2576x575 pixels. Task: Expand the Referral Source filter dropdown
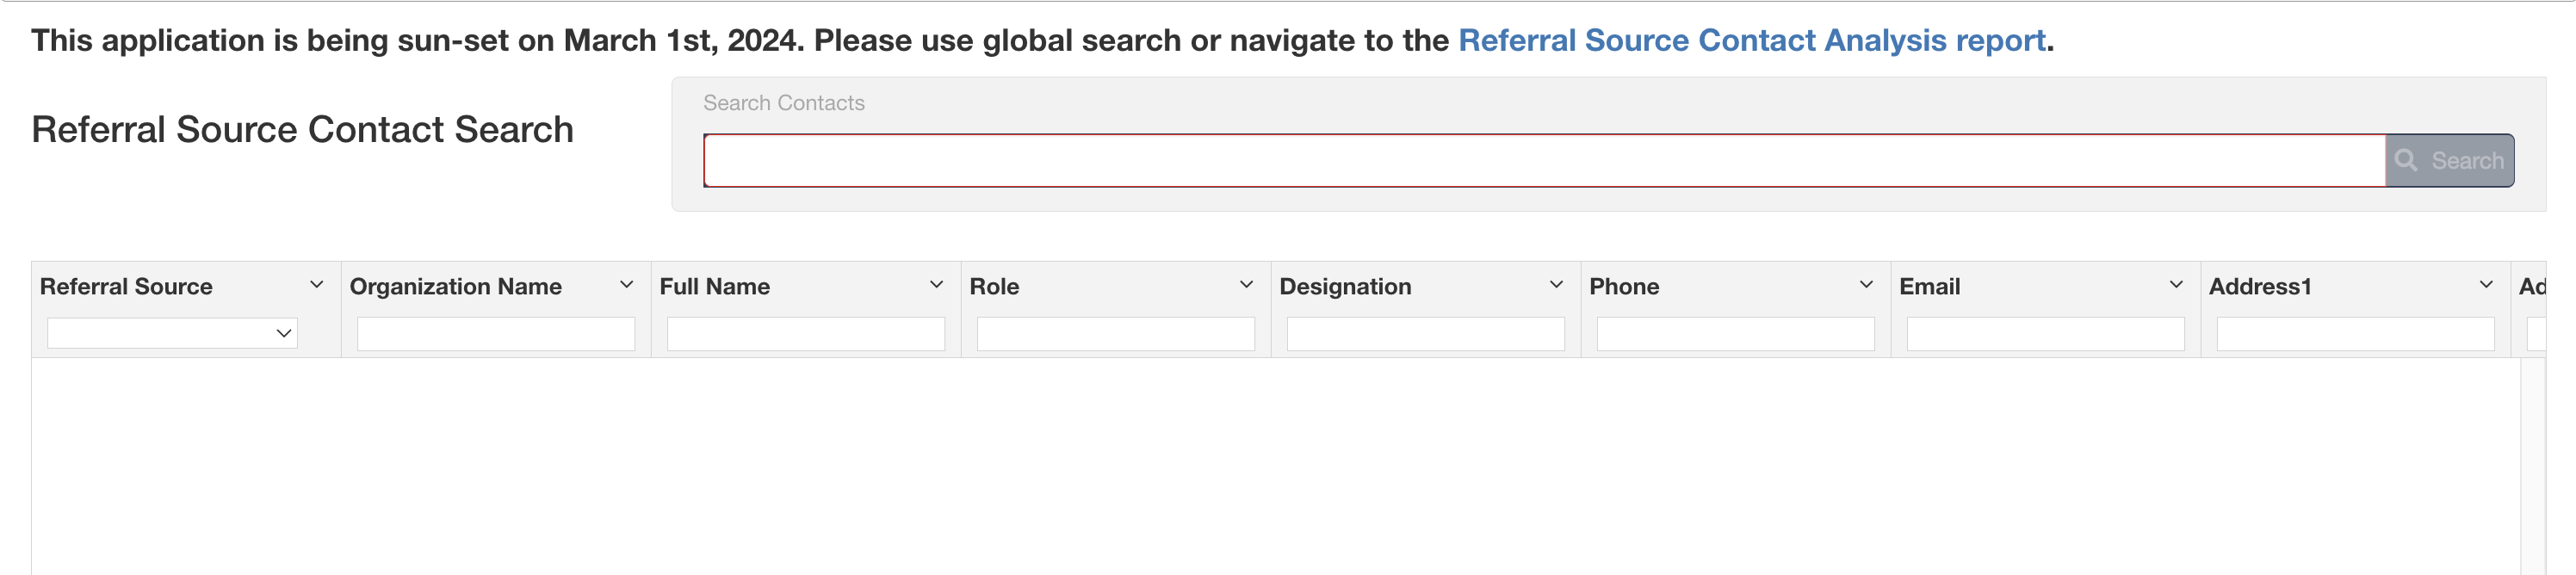pos(172,333)
